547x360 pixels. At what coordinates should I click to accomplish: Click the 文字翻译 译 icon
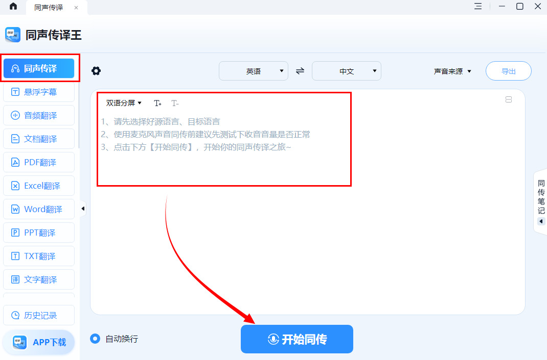click(x=15, y=279)
